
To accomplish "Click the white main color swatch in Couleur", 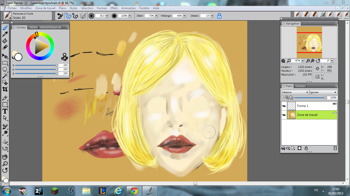I will coord(18,57).
